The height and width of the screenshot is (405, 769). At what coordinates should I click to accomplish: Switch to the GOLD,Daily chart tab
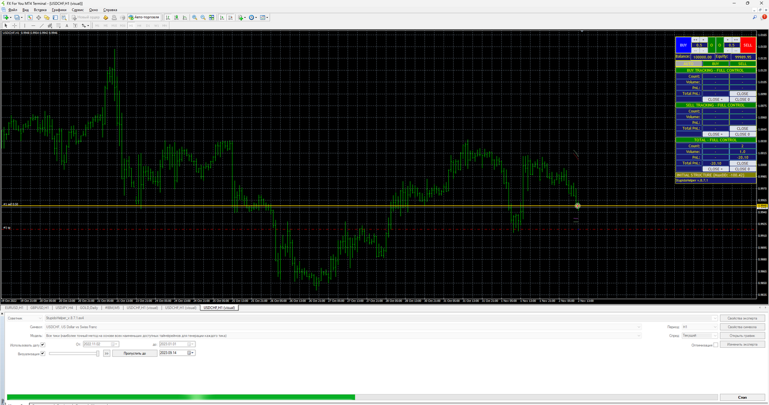pos(88,308)
